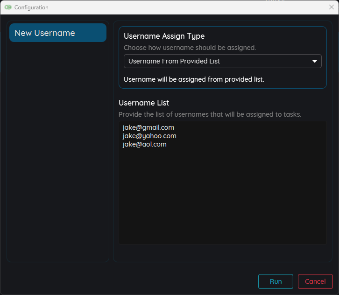
Task: Click the Configuration title text
Action: pyautogui.click(x=31, y=7)
